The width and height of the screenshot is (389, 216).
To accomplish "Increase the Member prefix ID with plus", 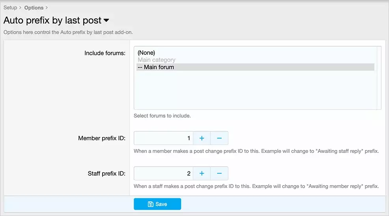I will [202, 138].
